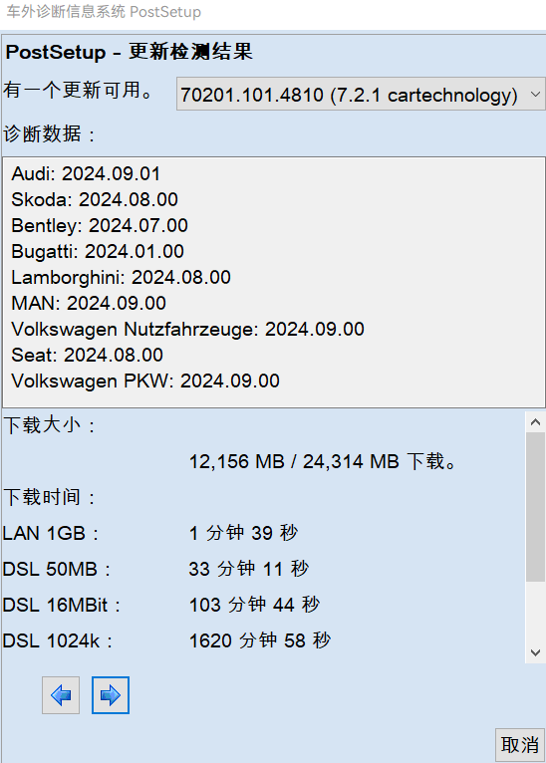This screenshot has width=546, height=763.
Task: Select the Volkswagen Nutzfahrzeuge entry
Action: point(187,330)
